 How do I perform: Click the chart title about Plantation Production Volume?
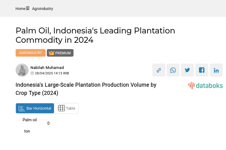point(86,89)
